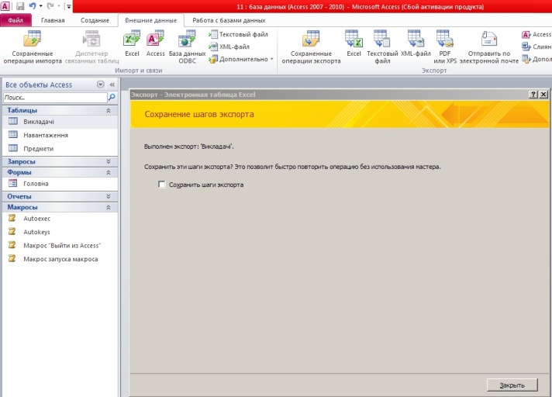Switch to the Создание tab
This screenshot has height=397, width=552.
95,20
